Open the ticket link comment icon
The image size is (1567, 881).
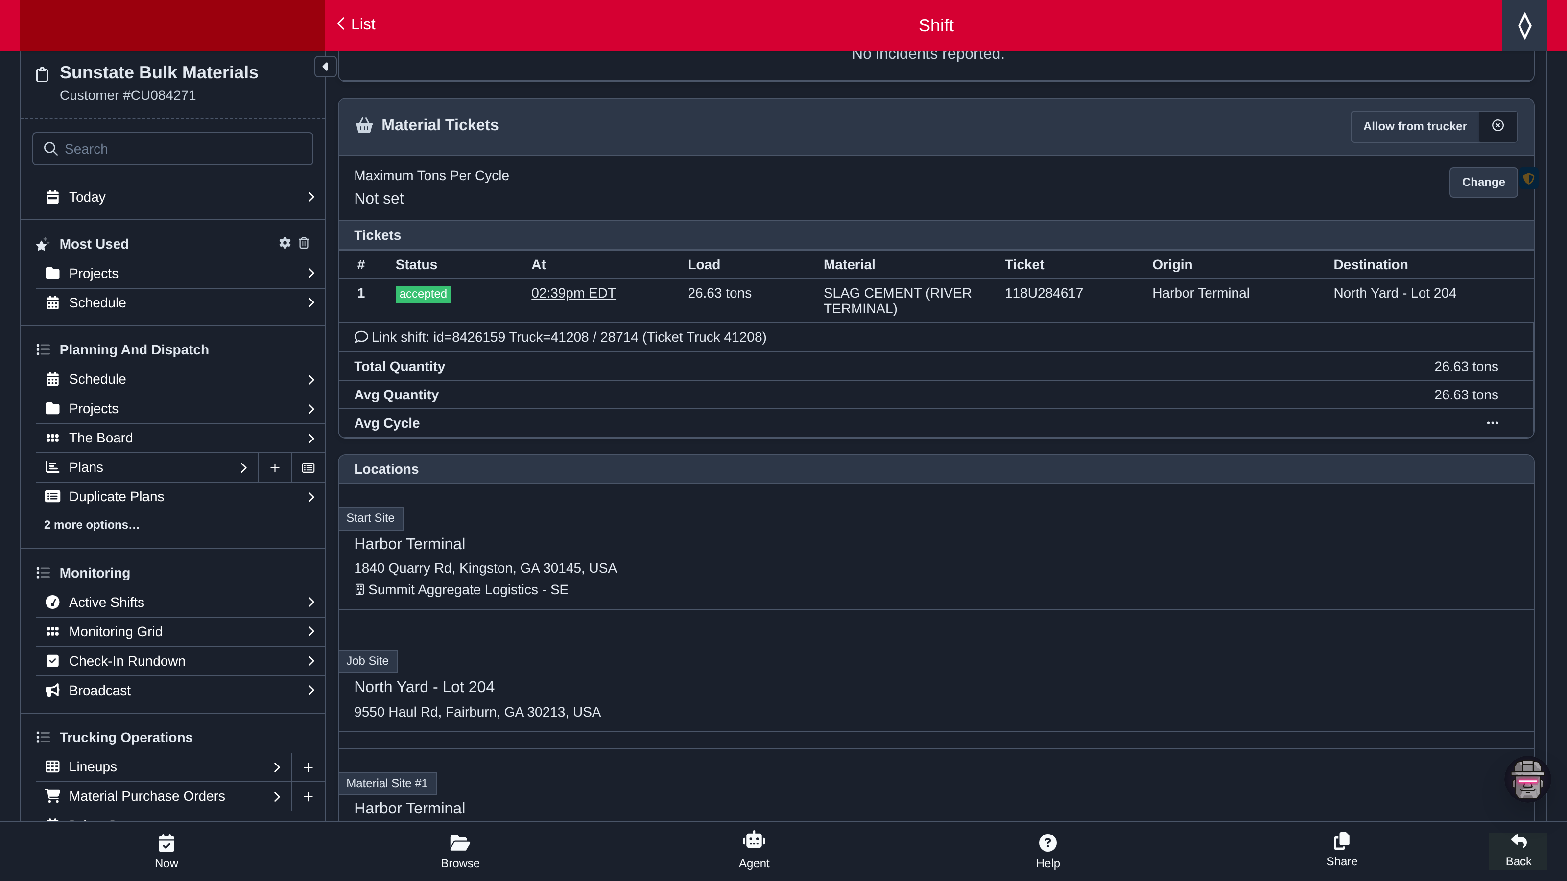[x=361, y=337]
